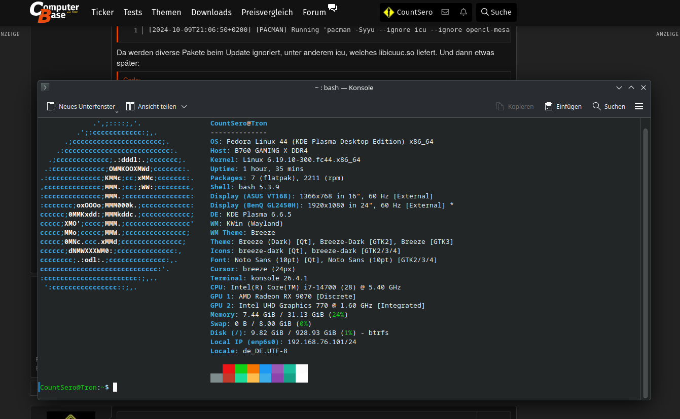Click the title text '~ : bash — Konsole'
This screenshot has height=419, width=680.
click(344, 88)
